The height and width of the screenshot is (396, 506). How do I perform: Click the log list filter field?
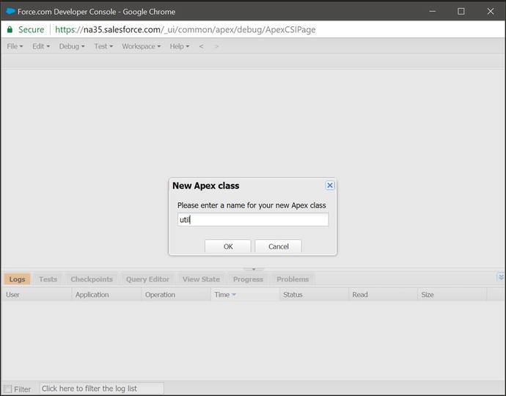pos(102,389)
